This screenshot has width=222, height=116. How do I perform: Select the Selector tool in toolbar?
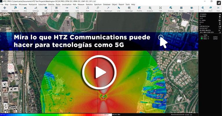click(5, 9)
